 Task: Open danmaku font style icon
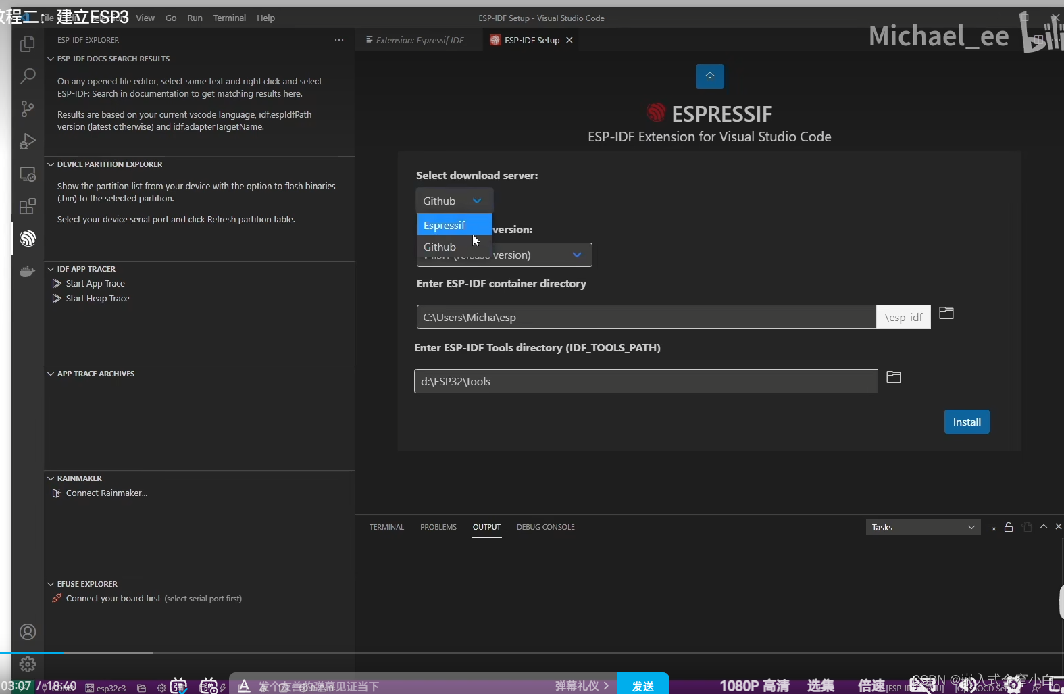point(244,686)
